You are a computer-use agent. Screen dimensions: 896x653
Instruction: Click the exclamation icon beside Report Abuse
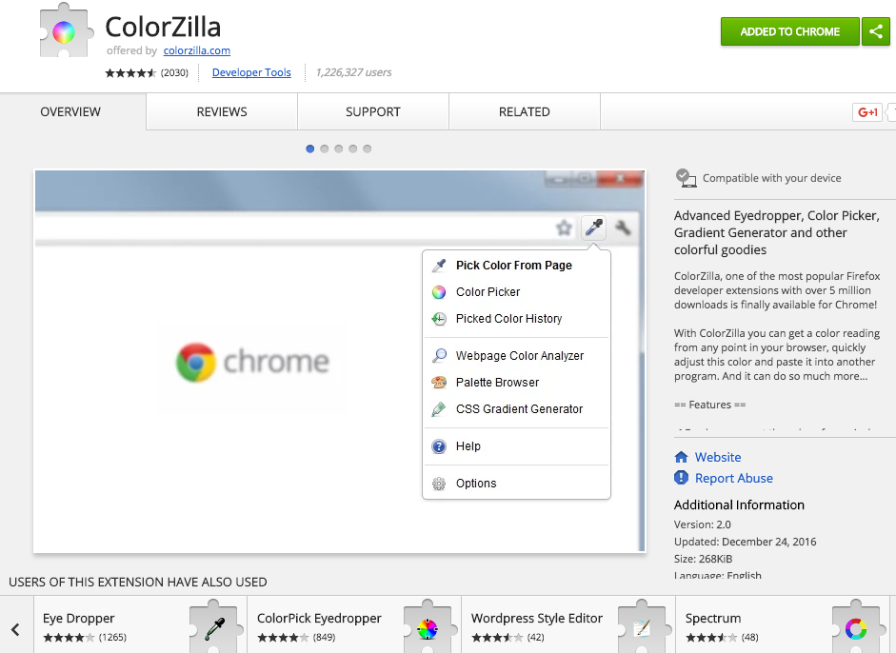point(681,478)
